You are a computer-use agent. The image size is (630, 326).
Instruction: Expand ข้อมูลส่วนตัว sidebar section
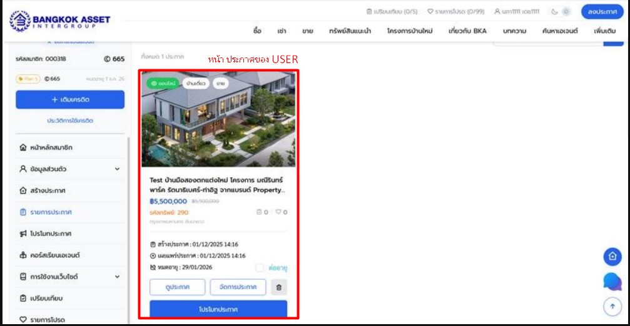pyautogui.click(x=117, y=169)
